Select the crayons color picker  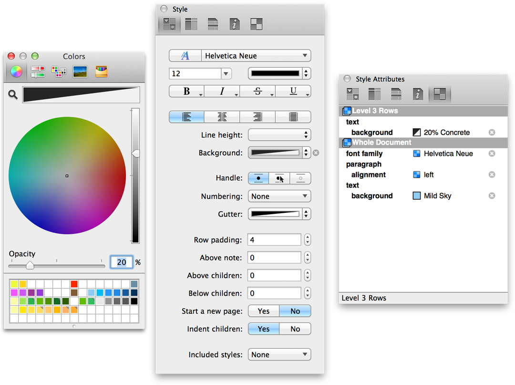coord(101,71)
